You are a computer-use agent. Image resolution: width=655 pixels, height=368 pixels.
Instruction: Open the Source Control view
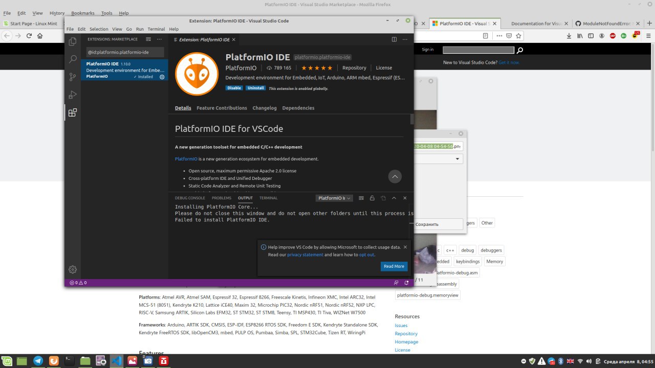point(73,77)
